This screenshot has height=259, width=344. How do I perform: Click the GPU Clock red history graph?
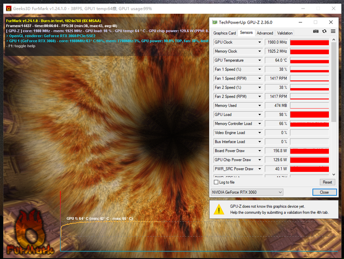(309, 42)
